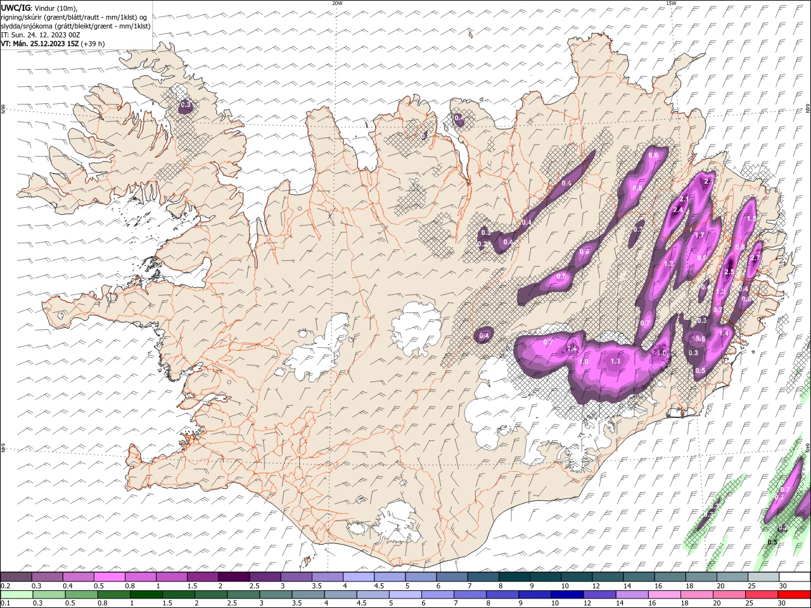
Task: Select the dark green 1–1.5 swatch in lower legend row
Action: pos(146,595)
